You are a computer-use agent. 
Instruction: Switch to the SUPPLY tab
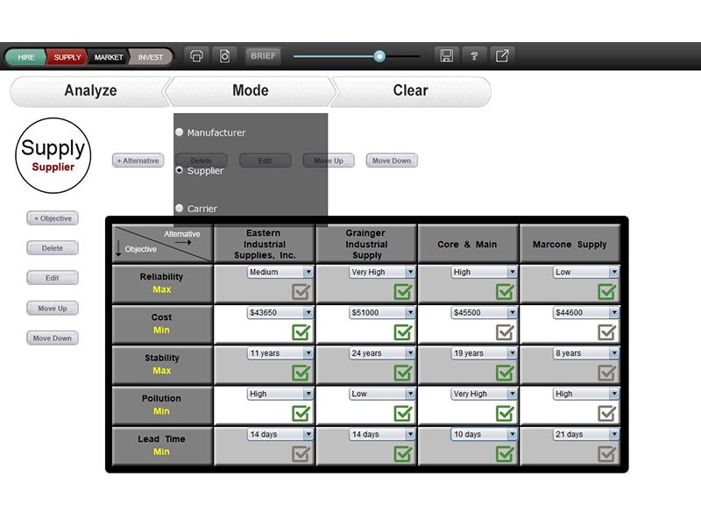67,57
